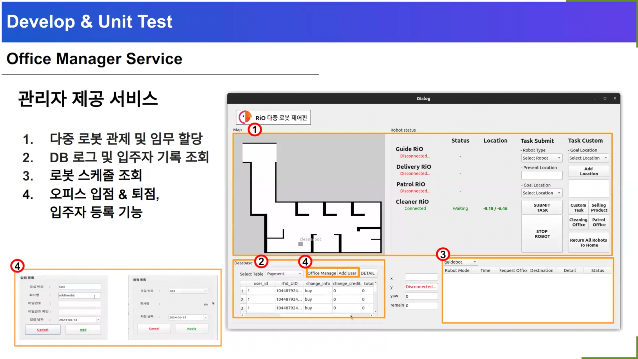638x359 pixels.
Task: Close the Dialog window
Action: tap(615, 98)
